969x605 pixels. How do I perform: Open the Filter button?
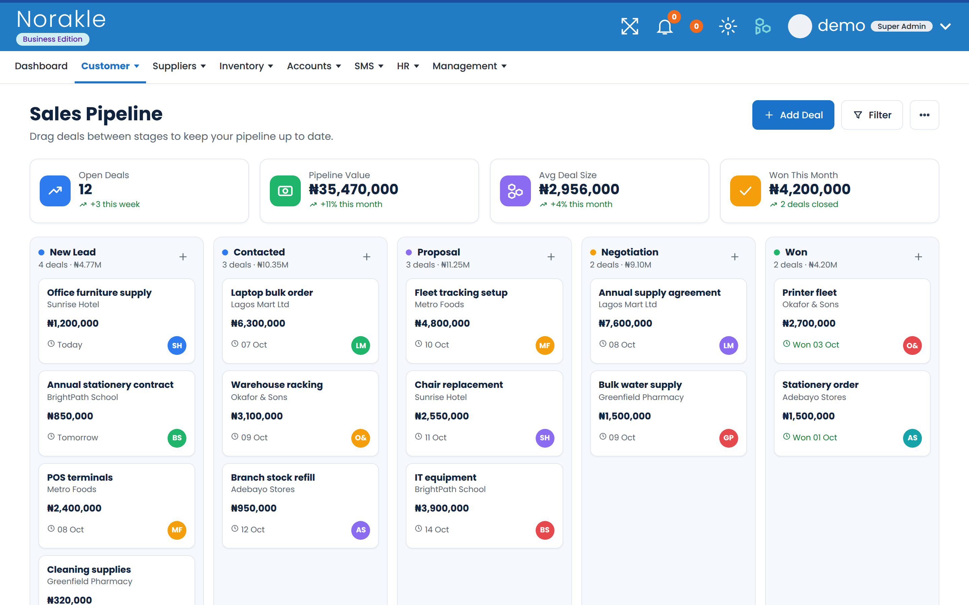point(872,115)
